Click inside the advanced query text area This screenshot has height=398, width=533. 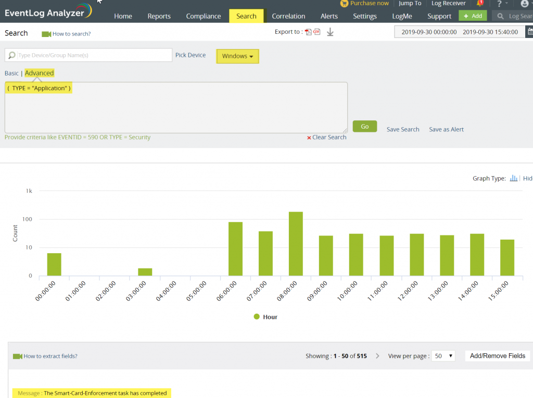pyautogui.click(x=176, y=107)
